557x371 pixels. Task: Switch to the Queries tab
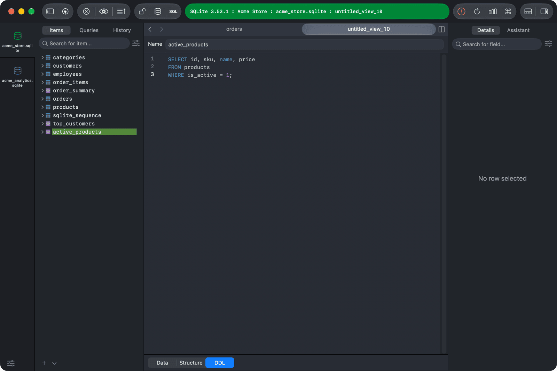coord(89,30)
